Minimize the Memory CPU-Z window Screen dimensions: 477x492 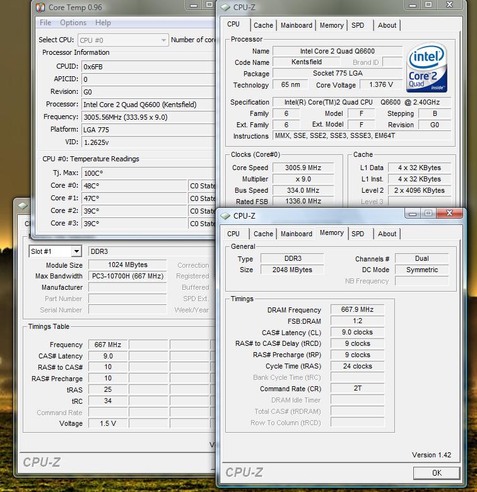pos(413,214)
